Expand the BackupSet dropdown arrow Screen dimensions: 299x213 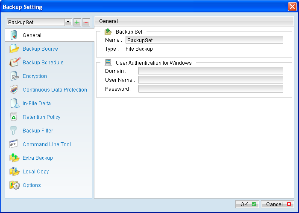tap(67, 22)
